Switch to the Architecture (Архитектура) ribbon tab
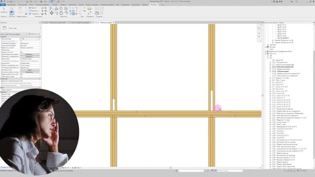Image resolution: width=315 pixels, height=177 pixels. [x=11, y=4]
